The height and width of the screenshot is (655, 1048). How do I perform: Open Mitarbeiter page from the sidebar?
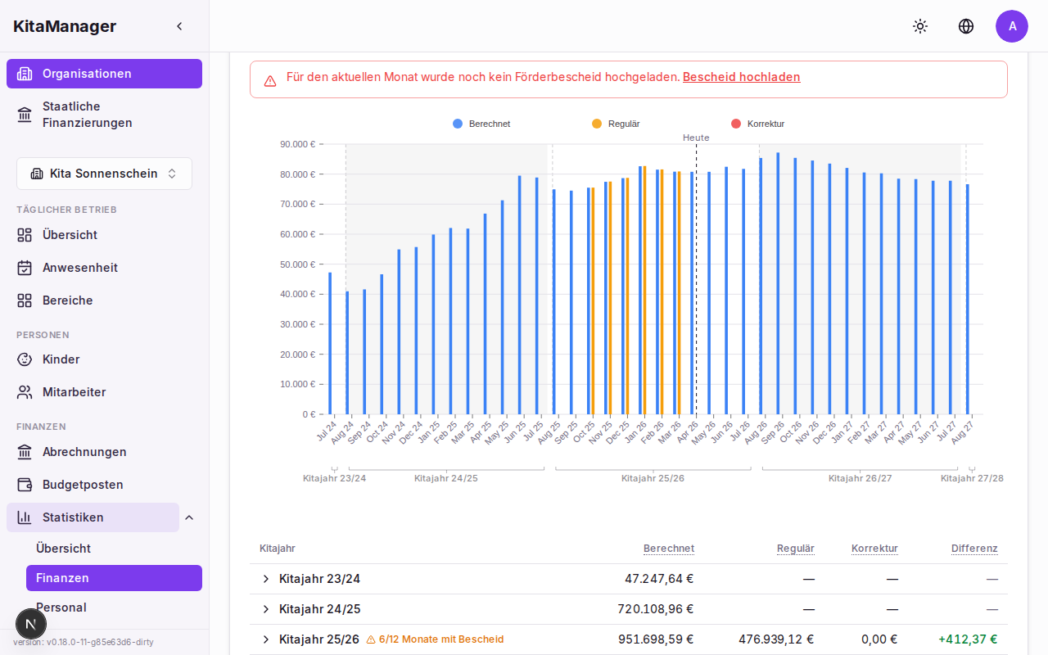pos(74,392)
